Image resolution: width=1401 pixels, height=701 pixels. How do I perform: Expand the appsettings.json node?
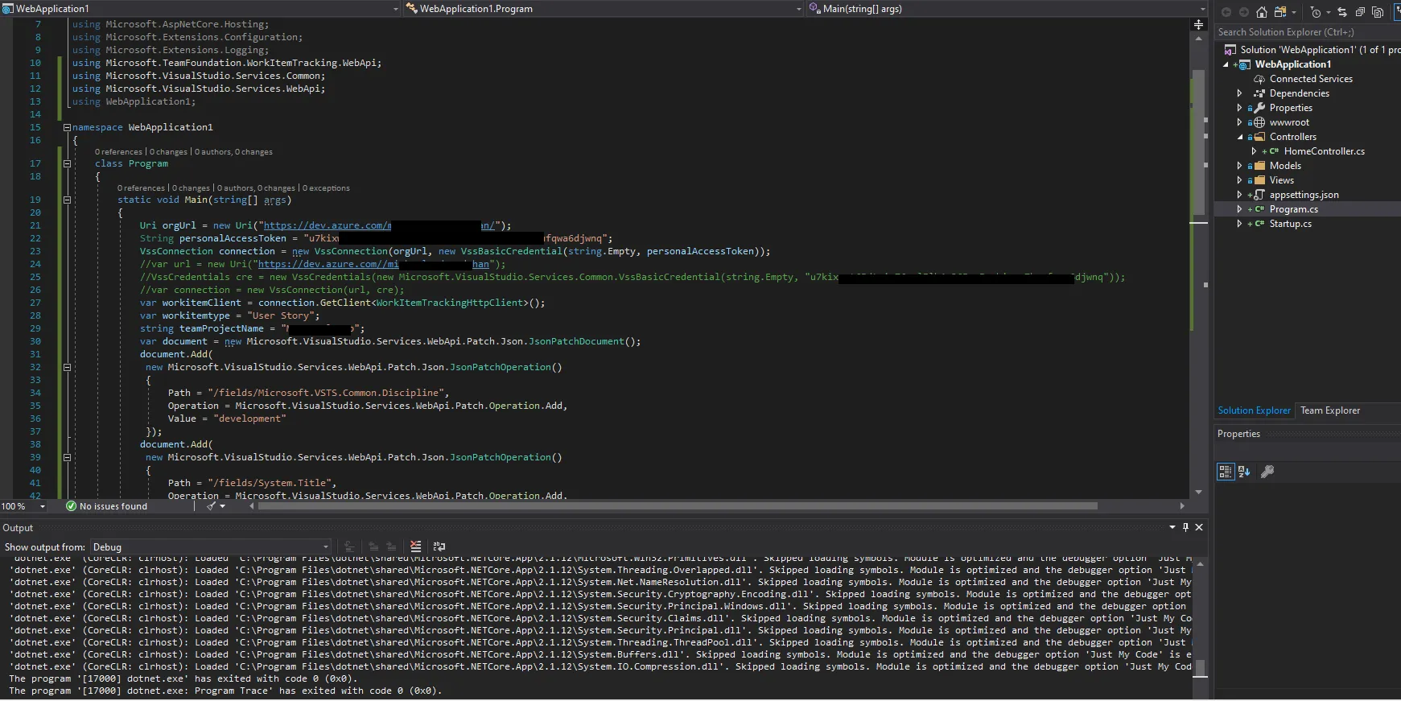(x=1239, y=195)
